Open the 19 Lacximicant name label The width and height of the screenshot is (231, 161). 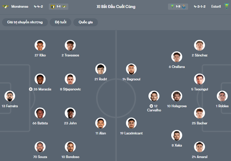[x=131, y=133]
